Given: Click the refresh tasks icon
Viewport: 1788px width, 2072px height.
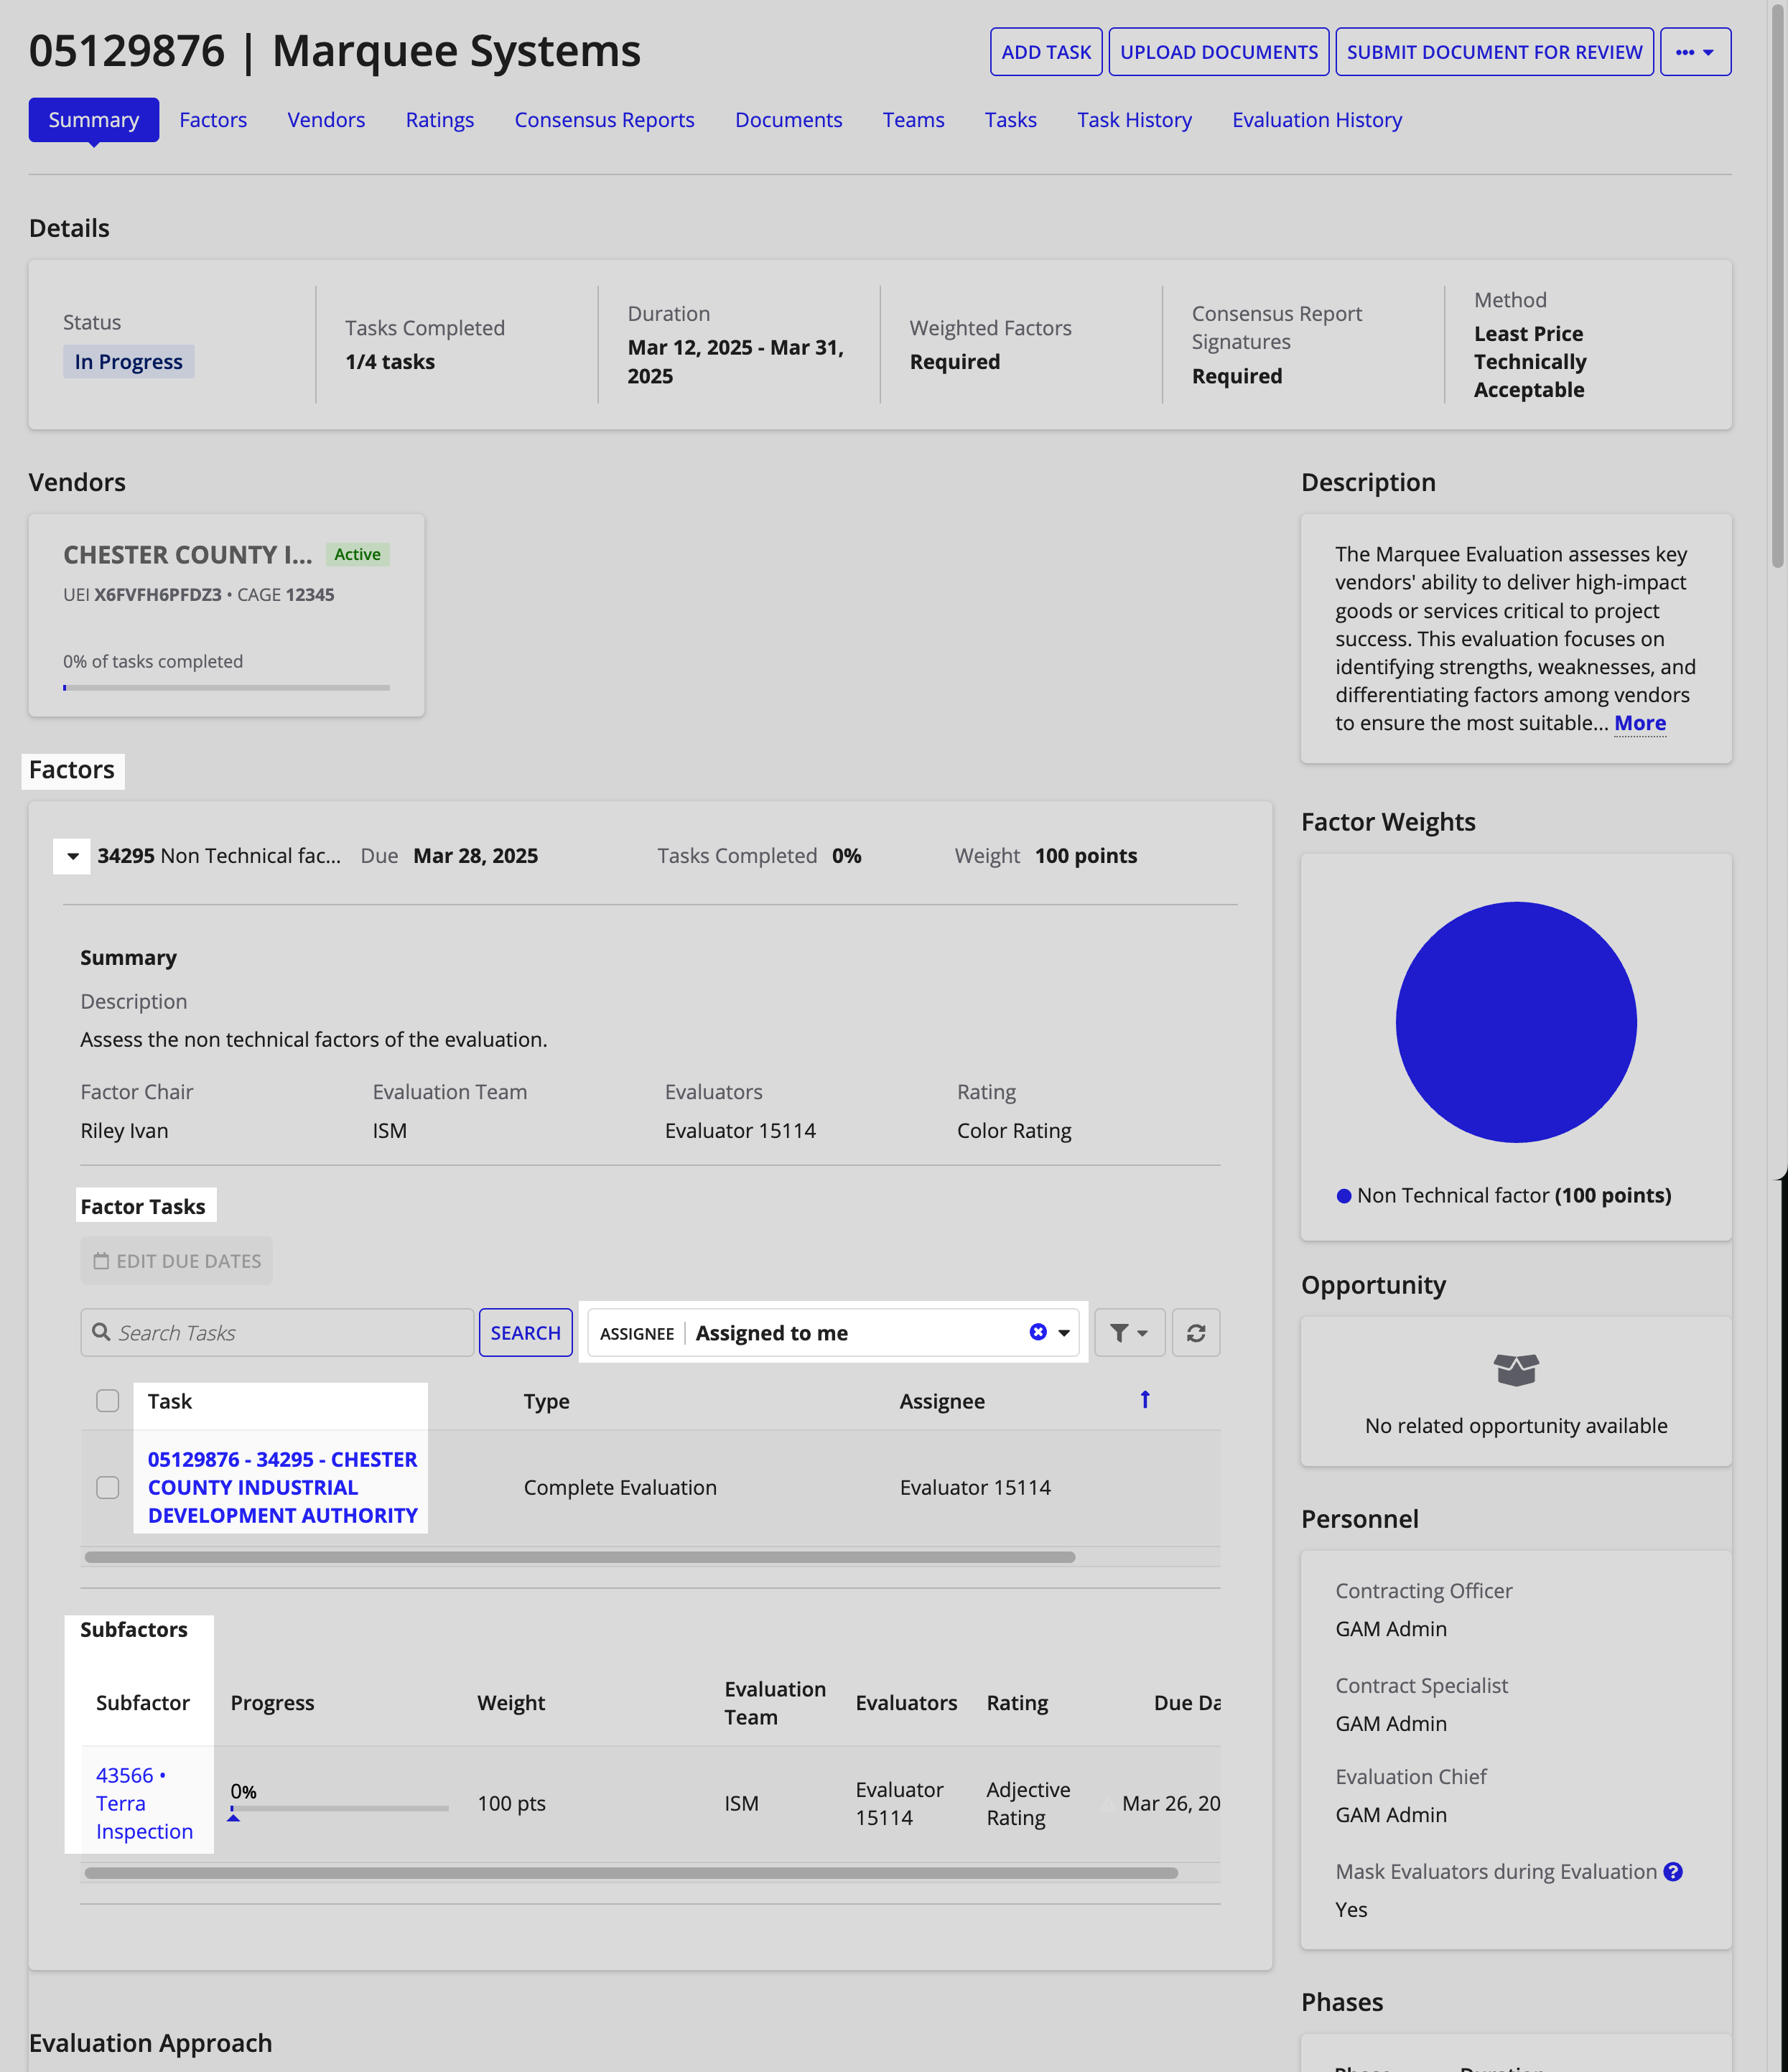Looking at the screenshot, I should click(x=1195, y=1332).
